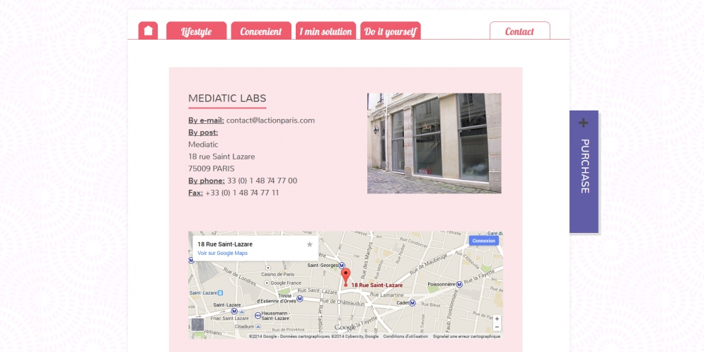Zoom in the map with plus
The image size is (704, 352).
pyautogui.click(x=497, y=319)
